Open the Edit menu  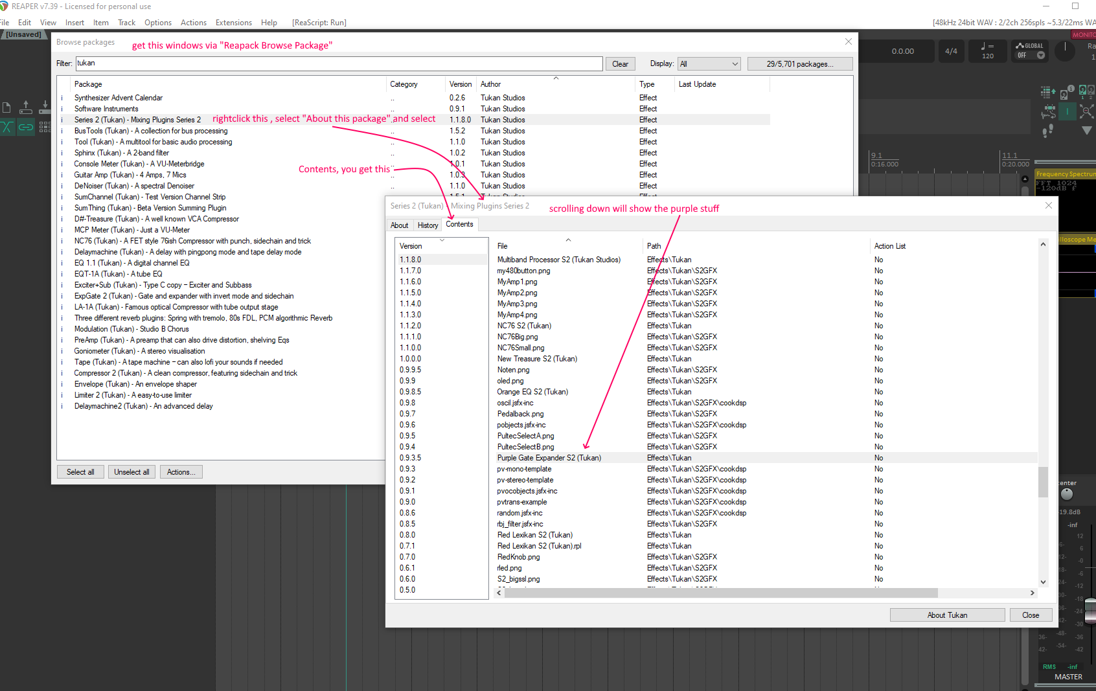(x=25, y=23)
